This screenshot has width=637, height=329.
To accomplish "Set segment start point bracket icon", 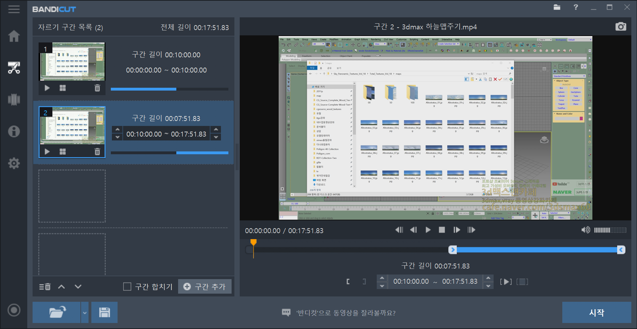I will coord(348,282).
